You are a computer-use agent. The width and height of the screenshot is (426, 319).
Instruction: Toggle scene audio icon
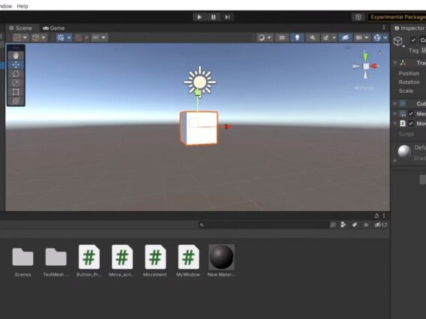[x=313, y=37]
